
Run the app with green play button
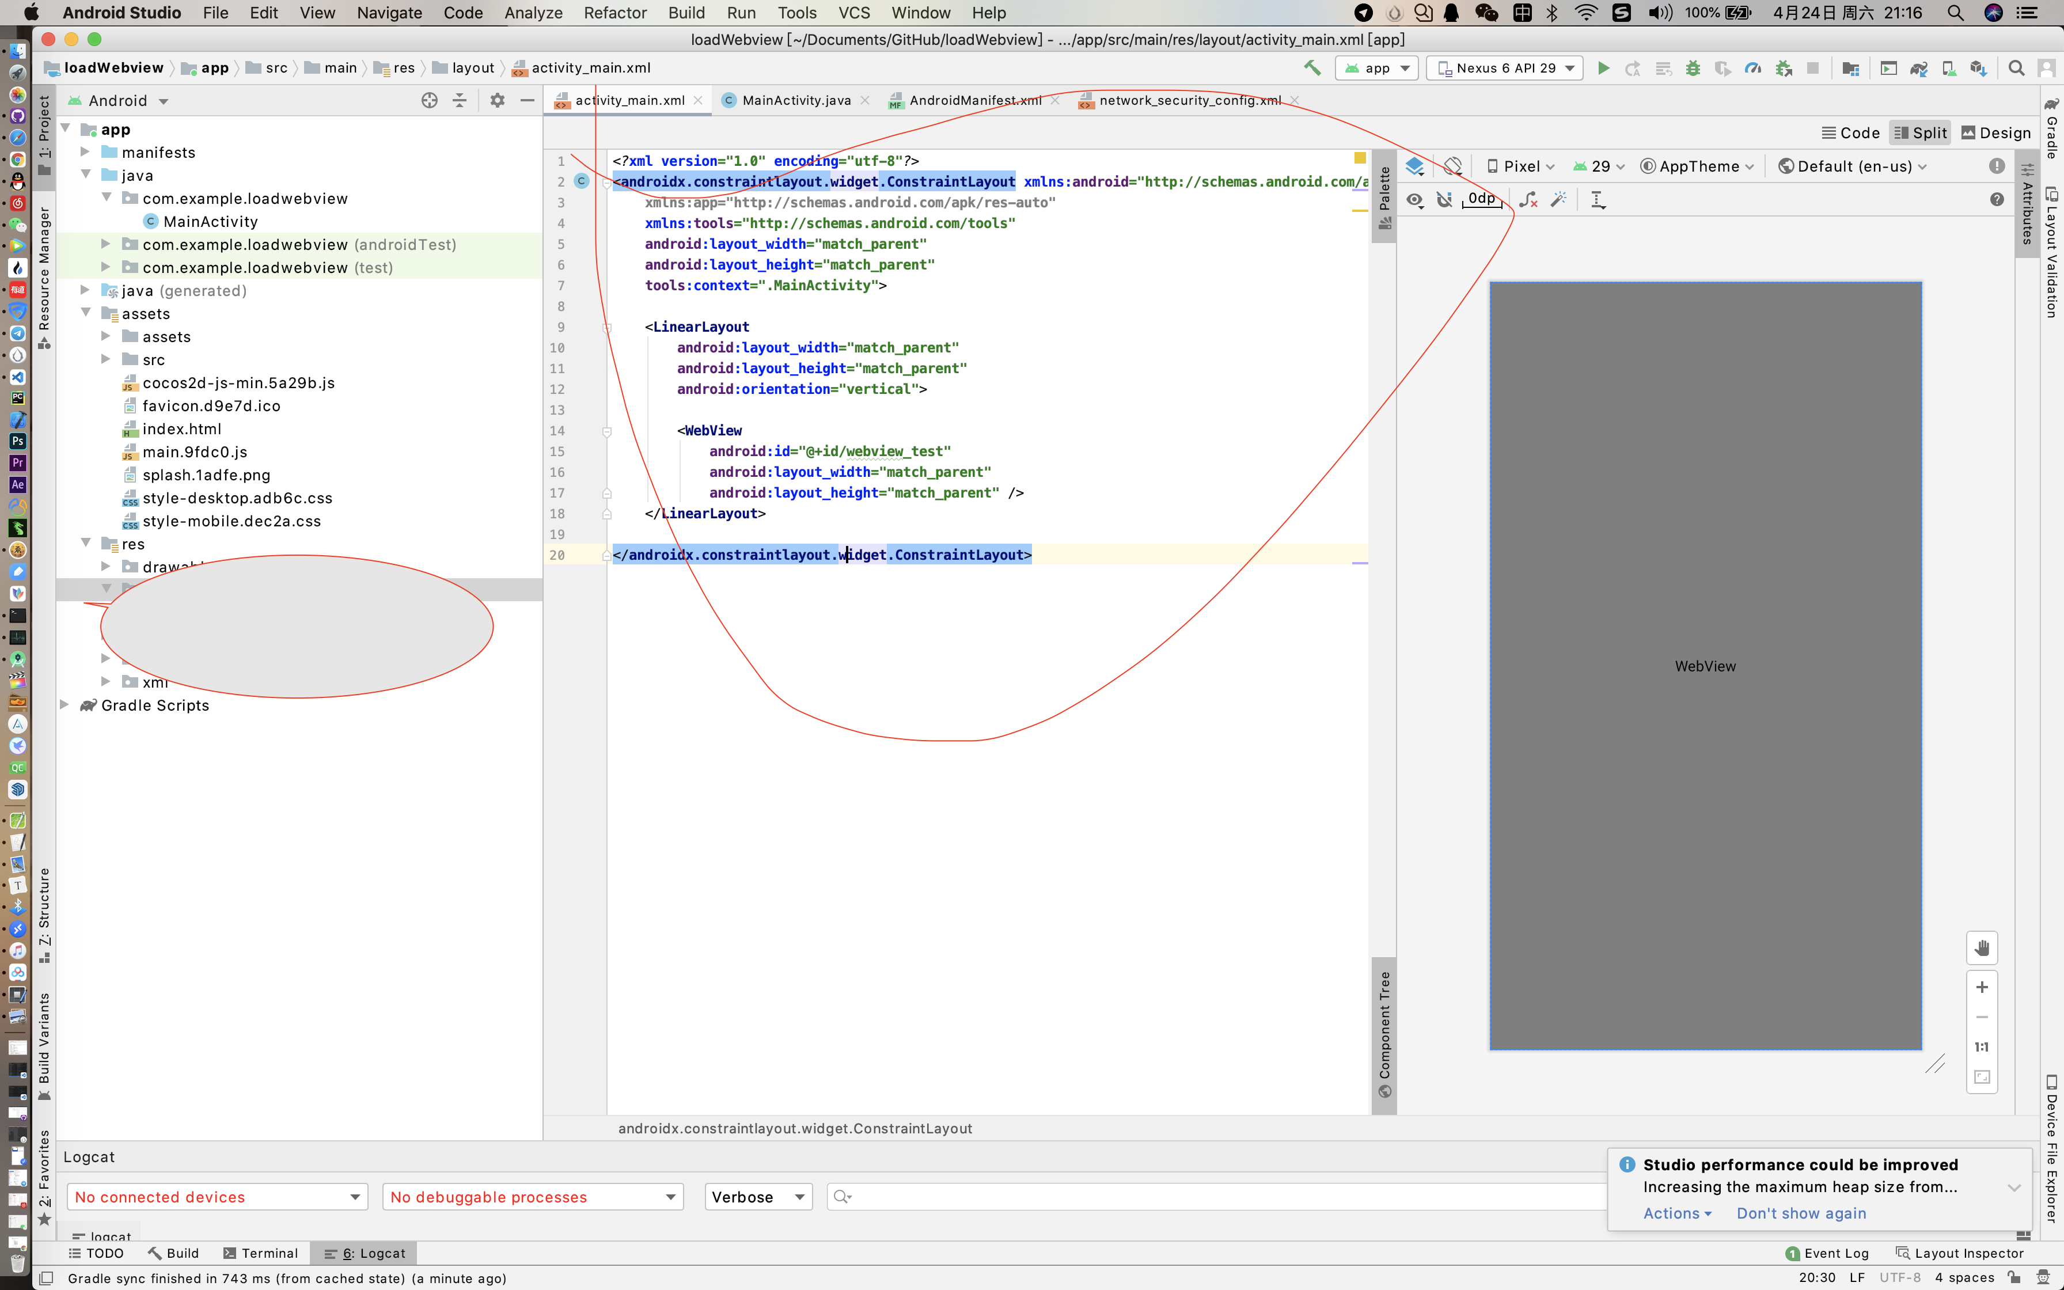coord(1603,69)
